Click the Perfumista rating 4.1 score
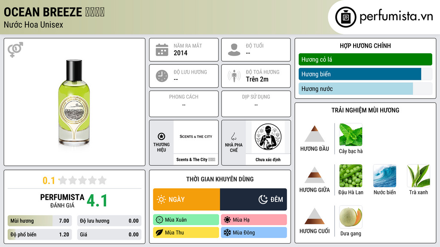This screenshot has width=440, height=247. pos(97,201)
